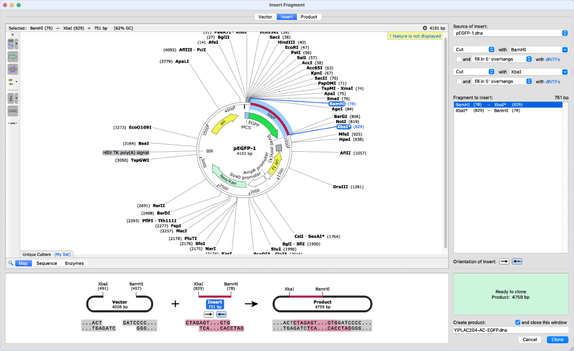This screenshot has height=351, width=574.
Task: Click the Cancel button
Action: tap(530, 339)
